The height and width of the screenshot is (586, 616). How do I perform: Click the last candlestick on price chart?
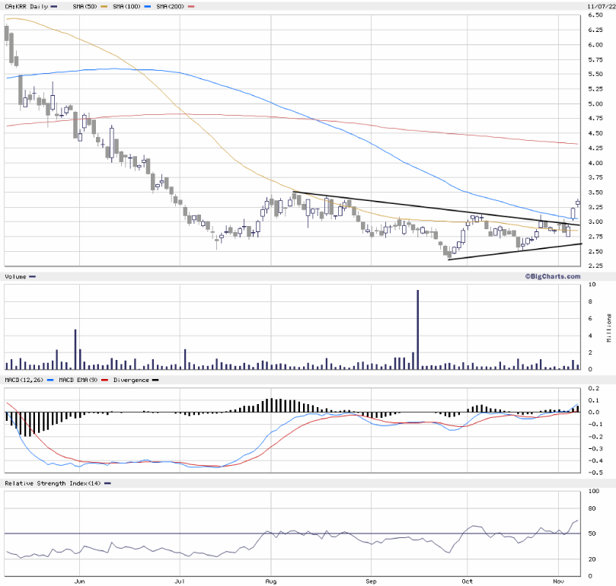(x=578, y=202)
